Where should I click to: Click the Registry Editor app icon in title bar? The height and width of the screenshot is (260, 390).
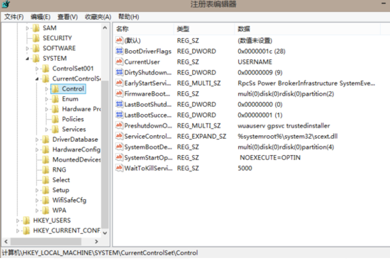(x=5, y=4)
